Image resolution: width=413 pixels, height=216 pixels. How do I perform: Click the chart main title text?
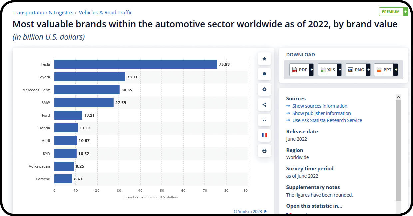205,24
